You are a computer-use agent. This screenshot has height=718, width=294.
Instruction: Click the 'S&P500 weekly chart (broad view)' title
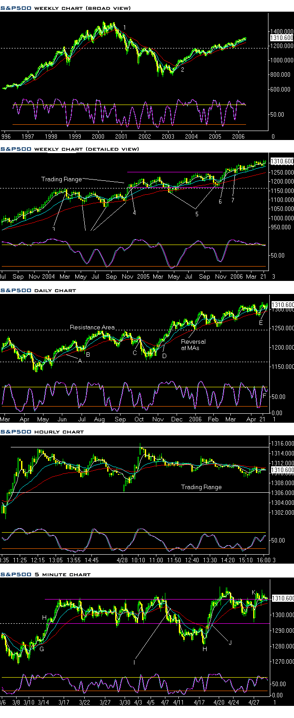(66, 8)
